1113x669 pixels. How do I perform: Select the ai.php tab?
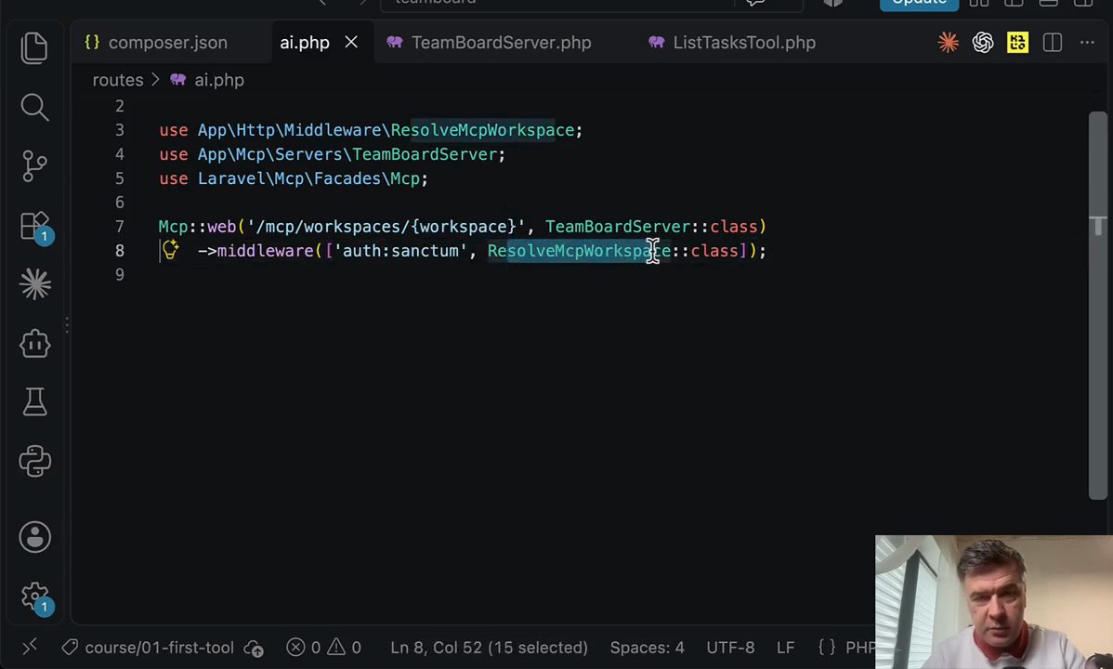305,43
